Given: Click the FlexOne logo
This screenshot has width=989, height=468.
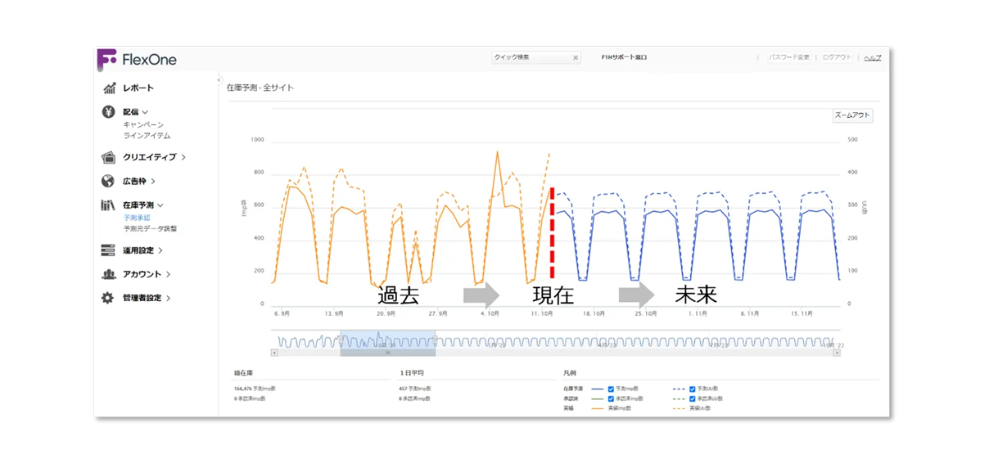Looking at the screenshot, I should [x=136, y=60].
